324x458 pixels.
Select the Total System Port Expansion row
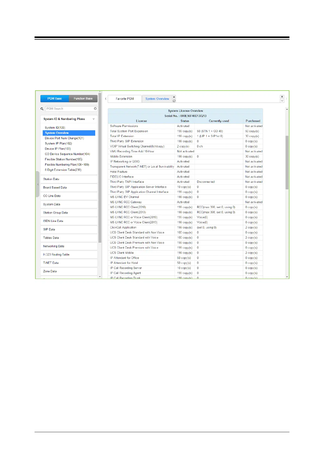click(x=185, y=131)
